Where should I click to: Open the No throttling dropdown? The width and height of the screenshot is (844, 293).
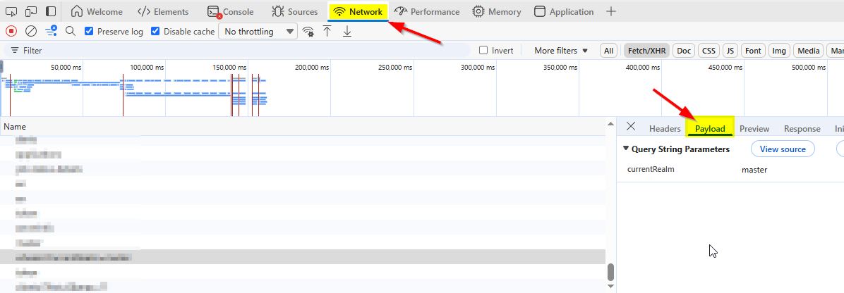pos(258,31)
